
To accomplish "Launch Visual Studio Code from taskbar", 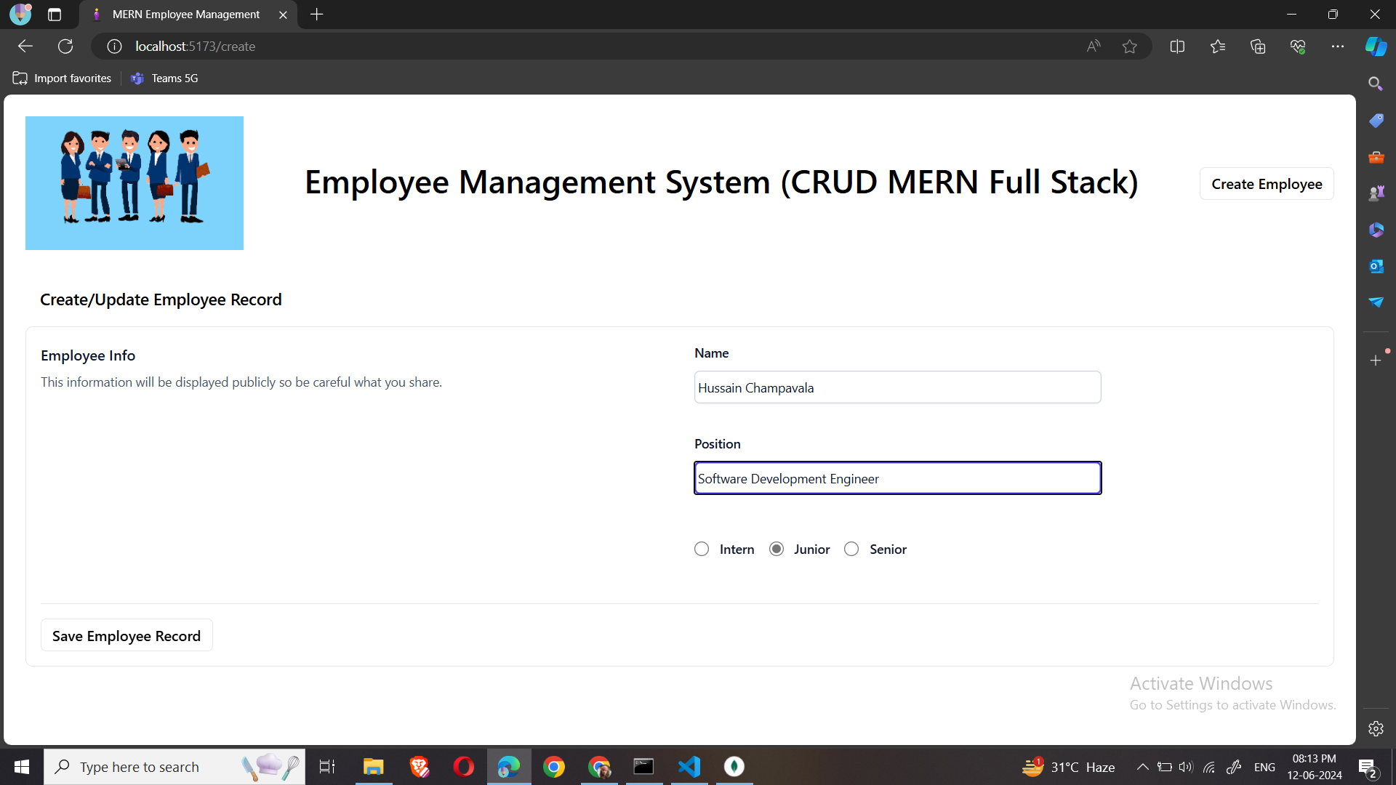I will click(x=689, y=767).
